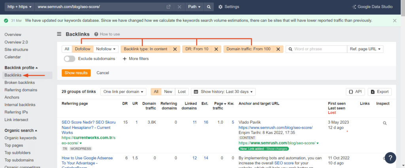Open external links value 16
The width and height of the screenshot is (405, 168).
(x=206, y=122)
